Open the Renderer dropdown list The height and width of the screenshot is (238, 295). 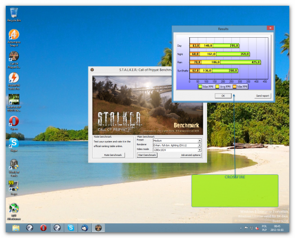point(199,145)
